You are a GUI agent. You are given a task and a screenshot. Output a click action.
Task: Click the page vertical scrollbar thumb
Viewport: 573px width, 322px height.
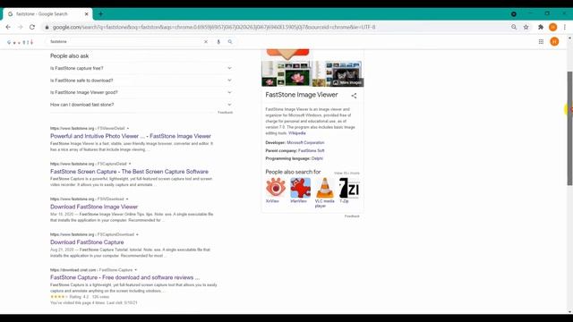[569, 128]
